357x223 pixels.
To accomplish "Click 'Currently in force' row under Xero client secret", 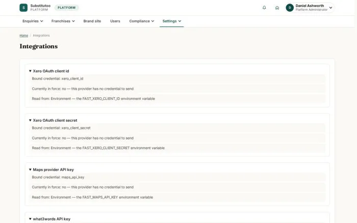I will coord(177,138).
